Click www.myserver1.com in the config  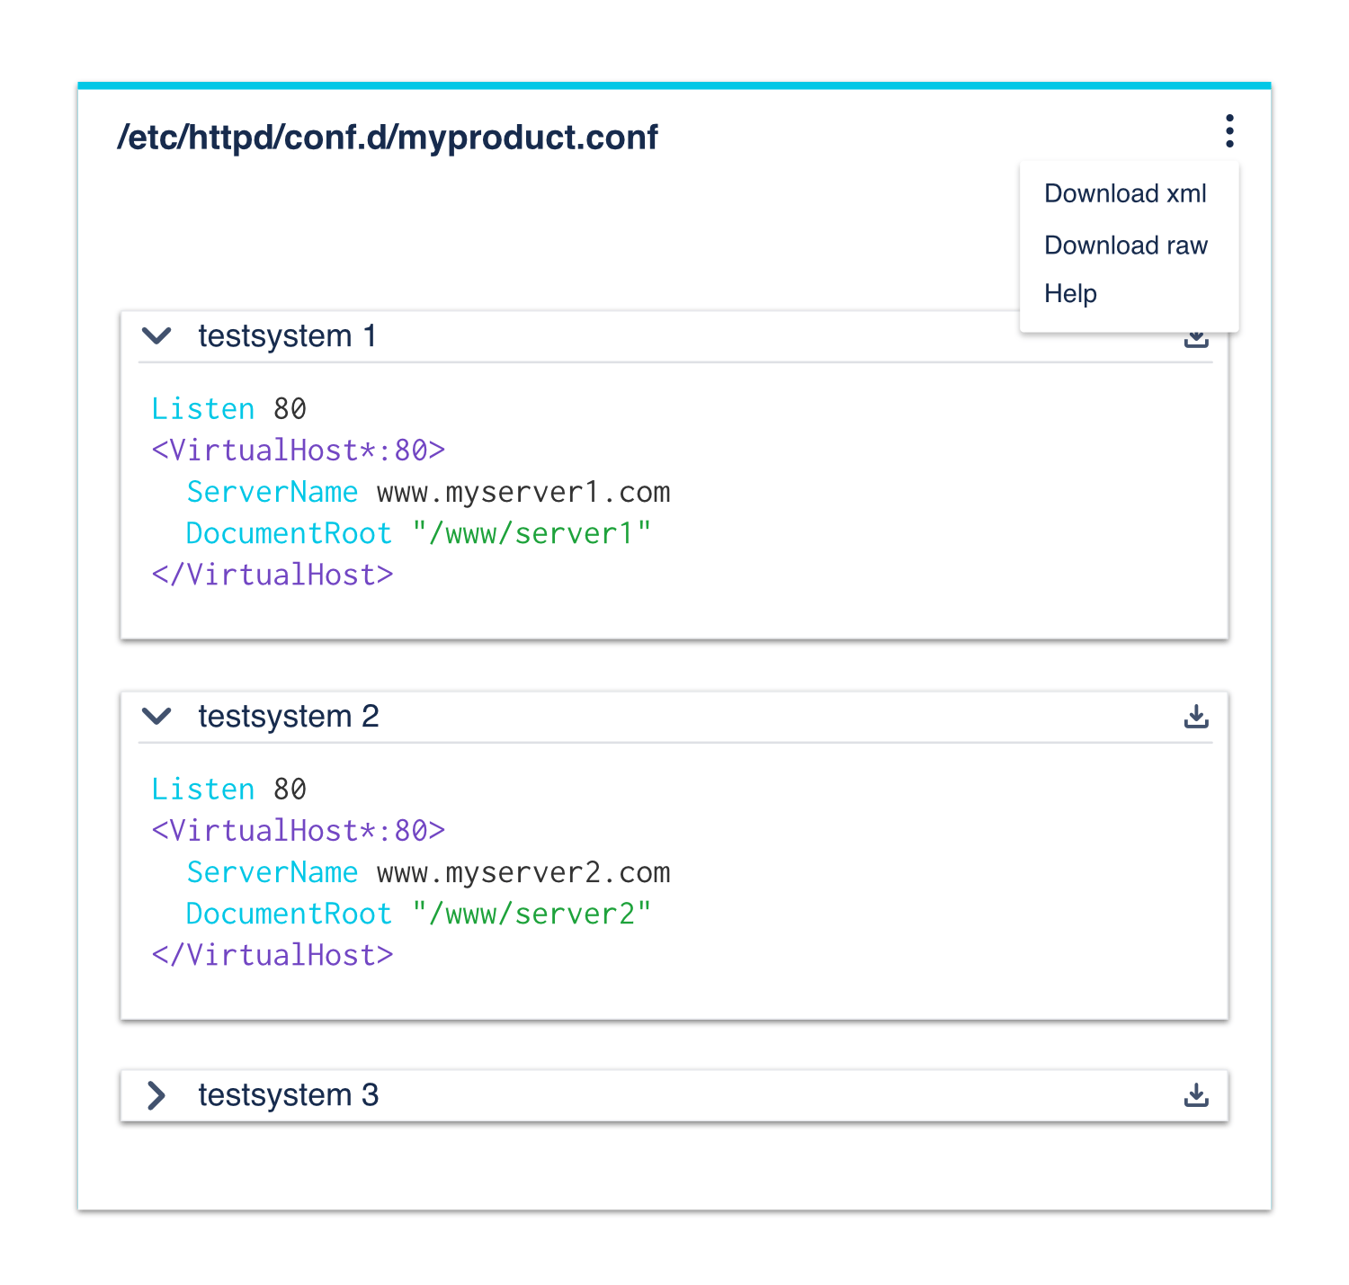pos(523,493)
